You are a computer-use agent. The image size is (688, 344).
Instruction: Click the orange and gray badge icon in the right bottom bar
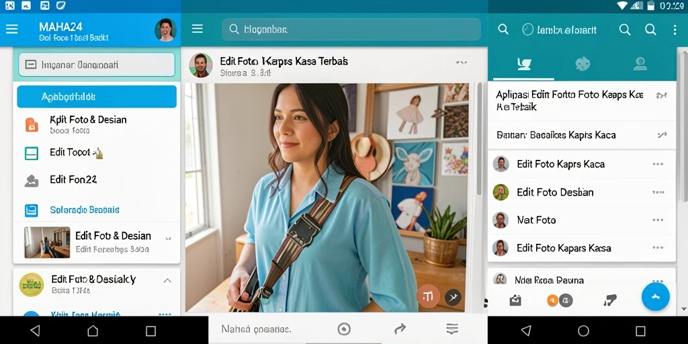[560, 300]
